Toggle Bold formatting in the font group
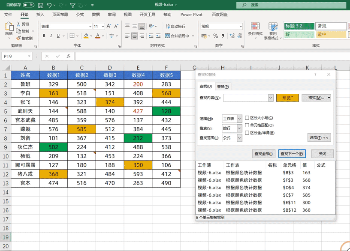This screenshot has width=350, height=251. 44,36
